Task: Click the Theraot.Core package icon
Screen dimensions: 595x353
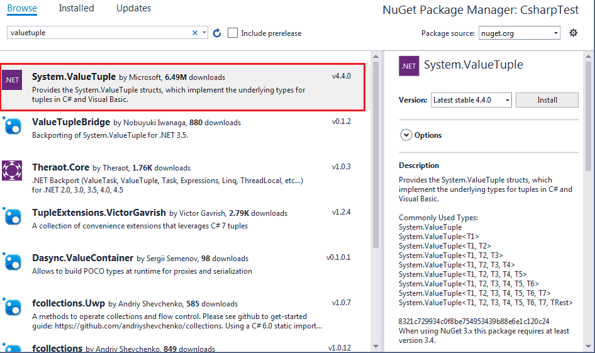Action: click(13, 171)
